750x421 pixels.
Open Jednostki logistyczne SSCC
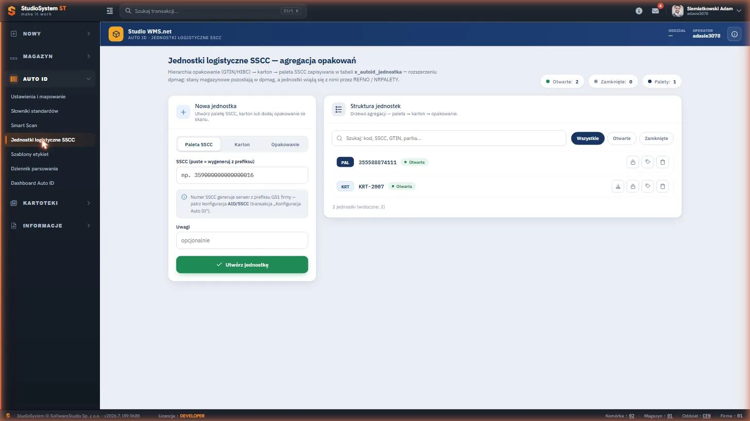click(43, 139)
